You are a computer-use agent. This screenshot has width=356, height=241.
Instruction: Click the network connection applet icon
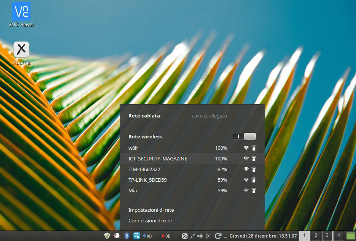(x=192, y=236)
